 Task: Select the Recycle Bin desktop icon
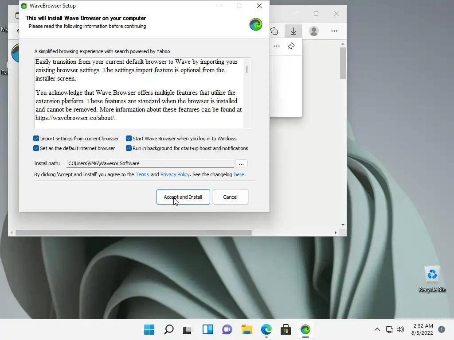pyautogui.click(x=432, y=279)
